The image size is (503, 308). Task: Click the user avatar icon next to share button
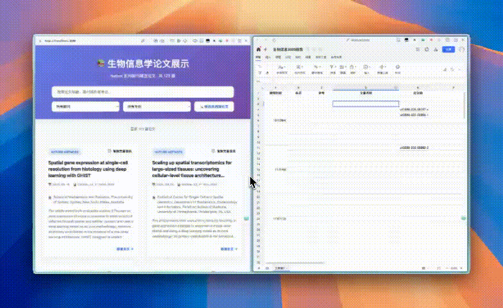(x=462, y=49)
